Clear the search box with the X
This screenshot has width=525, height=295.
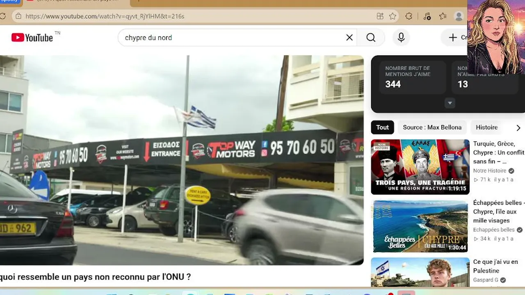click(x=349, y=38)
